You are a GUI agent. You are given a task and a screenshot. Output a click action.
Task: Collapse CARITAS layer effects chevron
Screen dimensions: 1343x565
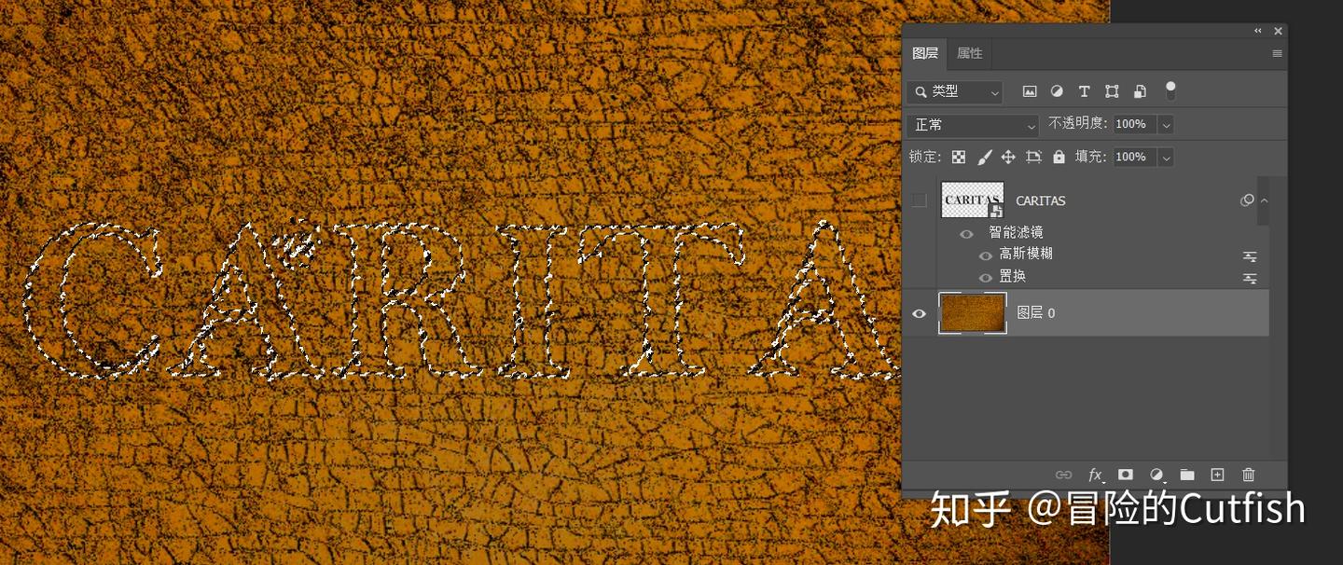click(1264, 200)
